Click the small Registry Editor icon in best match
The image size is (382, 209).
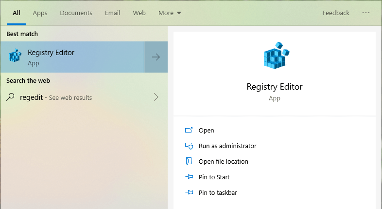(x=15, y=55)
